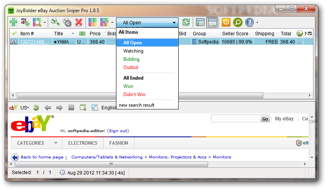This screenshot has height=189, width=326.
Task: Choose Won from the filter list
Action: click(128, 86)
